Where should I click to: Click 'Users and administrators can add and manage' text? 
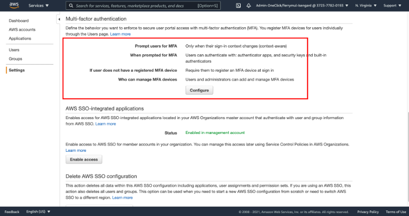pyautogui.click(x=240, y=80)
